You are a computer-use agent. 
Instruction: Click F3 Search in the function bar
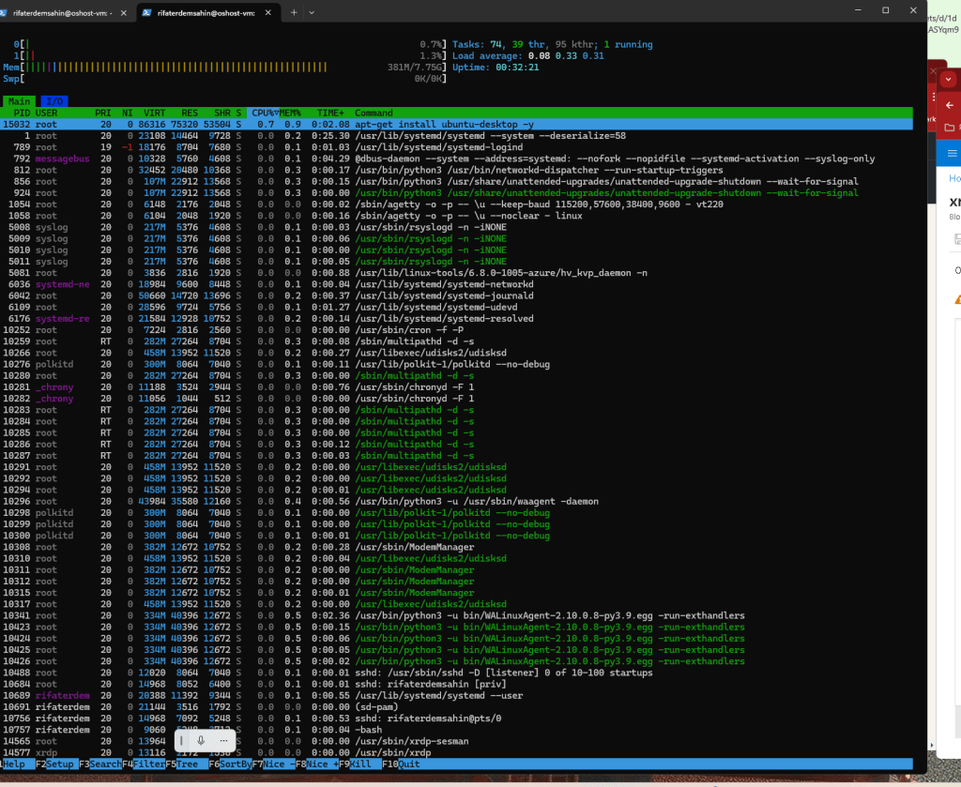click(99, 764)
